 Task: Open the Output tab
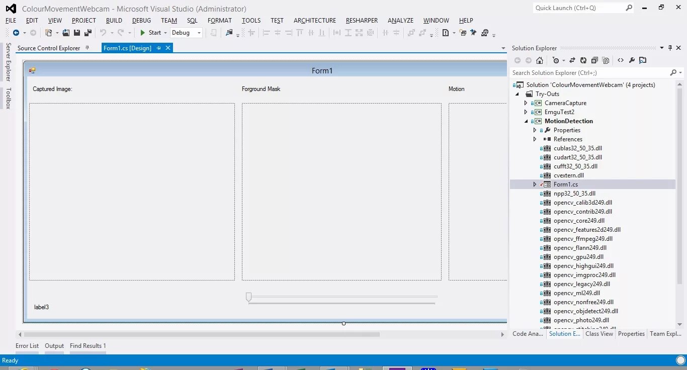pos(54,346)
